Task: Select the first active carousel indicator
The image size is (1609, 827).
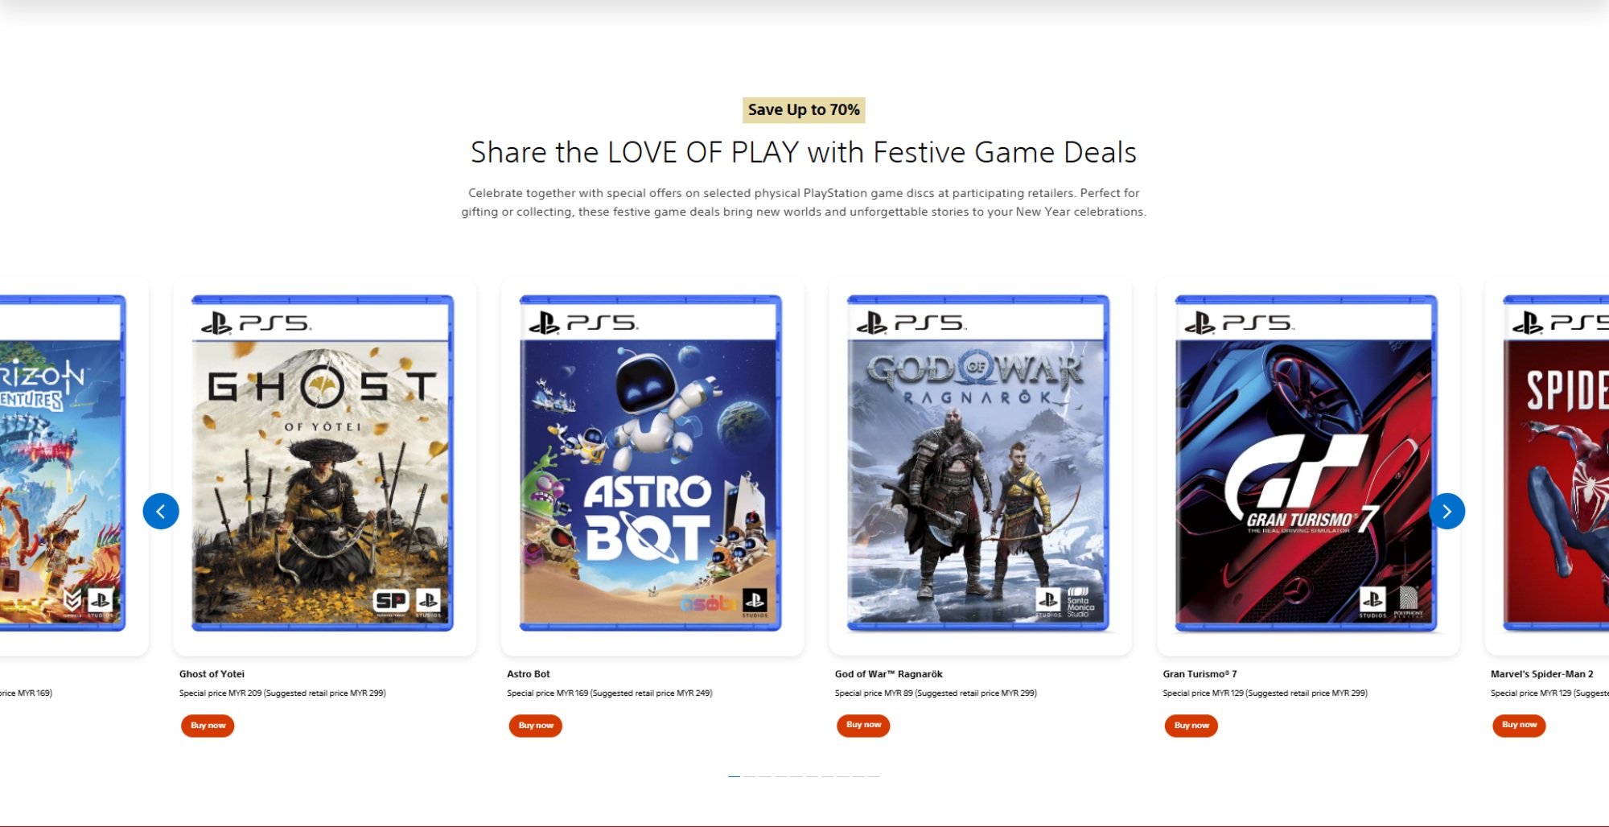Action: coord(734,776)
